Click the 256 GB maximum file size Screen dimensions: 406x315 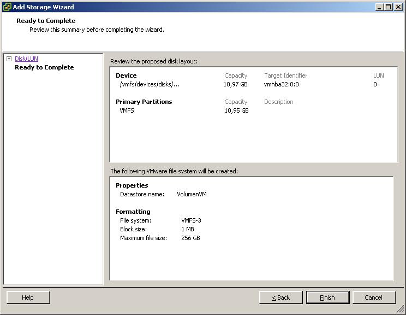click(x=190, y=238)
